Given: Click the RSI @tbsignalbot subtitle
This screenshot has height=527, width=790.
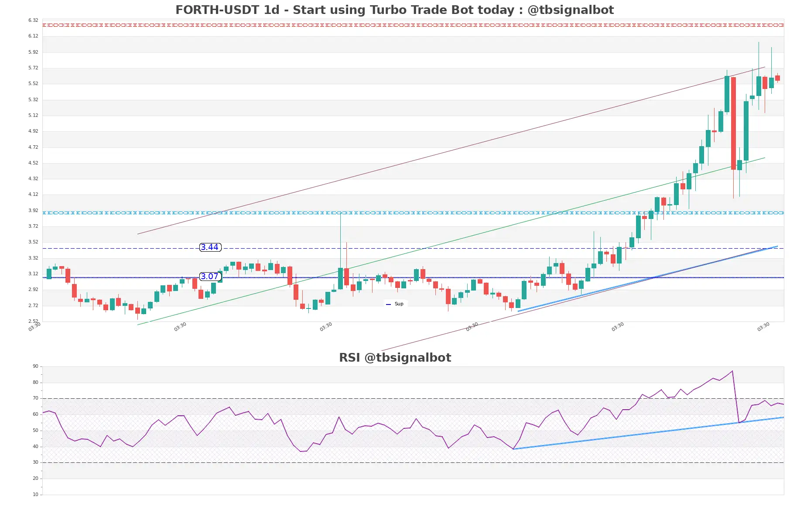Looking at the screenshot, I should tap(395, 358).
